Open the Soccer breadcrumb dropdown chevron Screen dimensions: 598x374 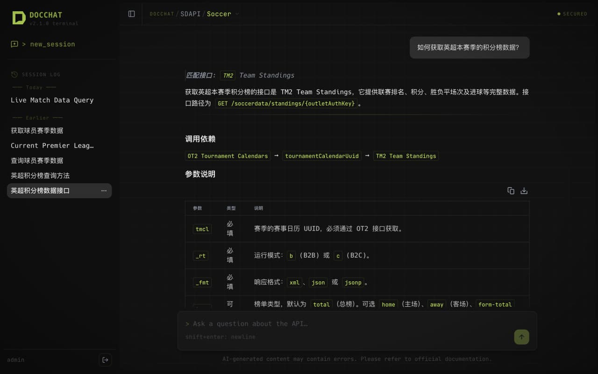[x=236, y=14]
